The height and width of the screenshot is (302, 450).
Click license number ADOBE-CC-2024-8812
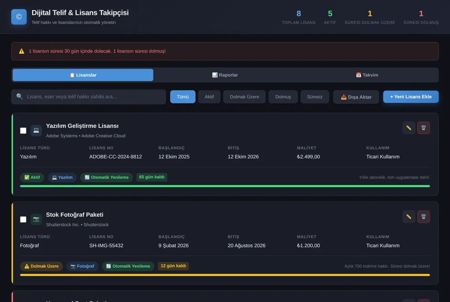click(115, 157)
